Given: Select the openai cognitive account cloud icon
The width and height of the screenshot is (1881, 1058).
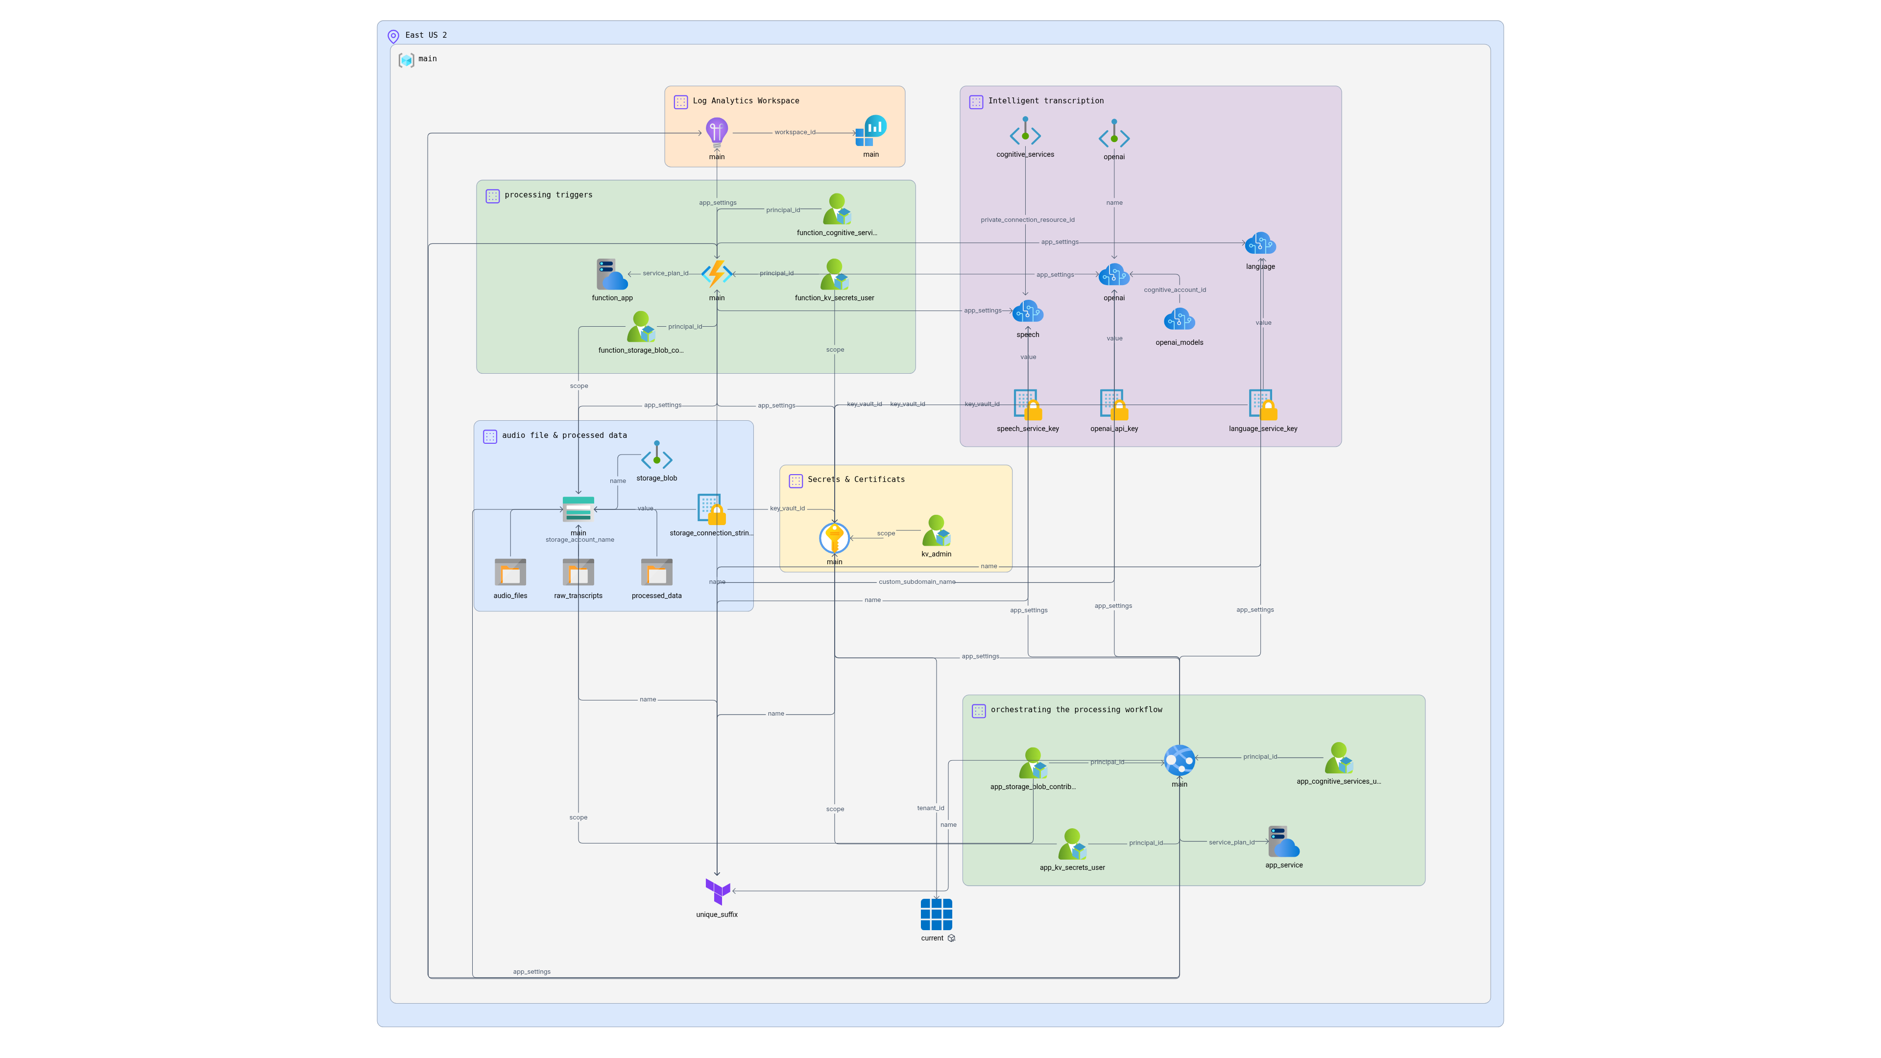Looking at the screenshot, I should pyautogui.click(x=1113, y=274).
